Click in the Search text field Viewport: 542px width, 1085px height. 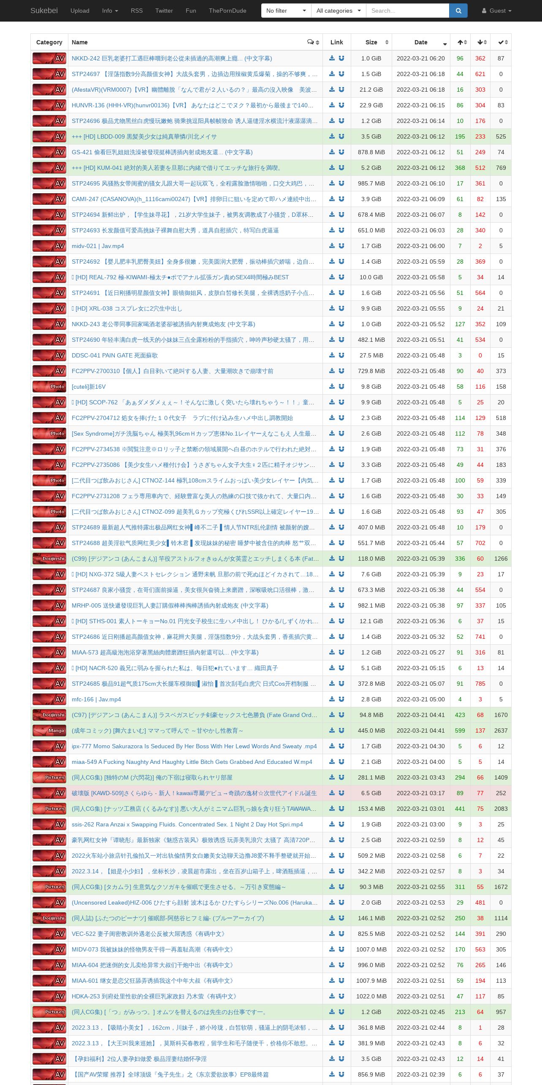[407, 11]
